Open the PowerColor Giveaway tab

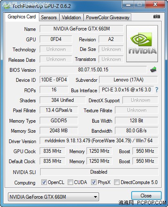point(108,18)
